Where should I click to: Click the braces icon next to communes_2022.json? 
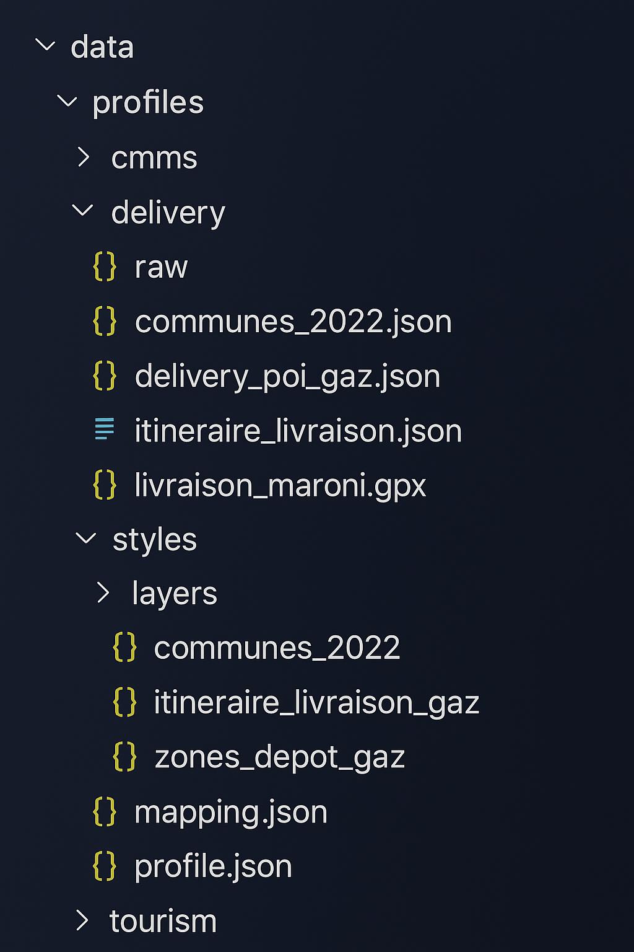pos(105,322)
